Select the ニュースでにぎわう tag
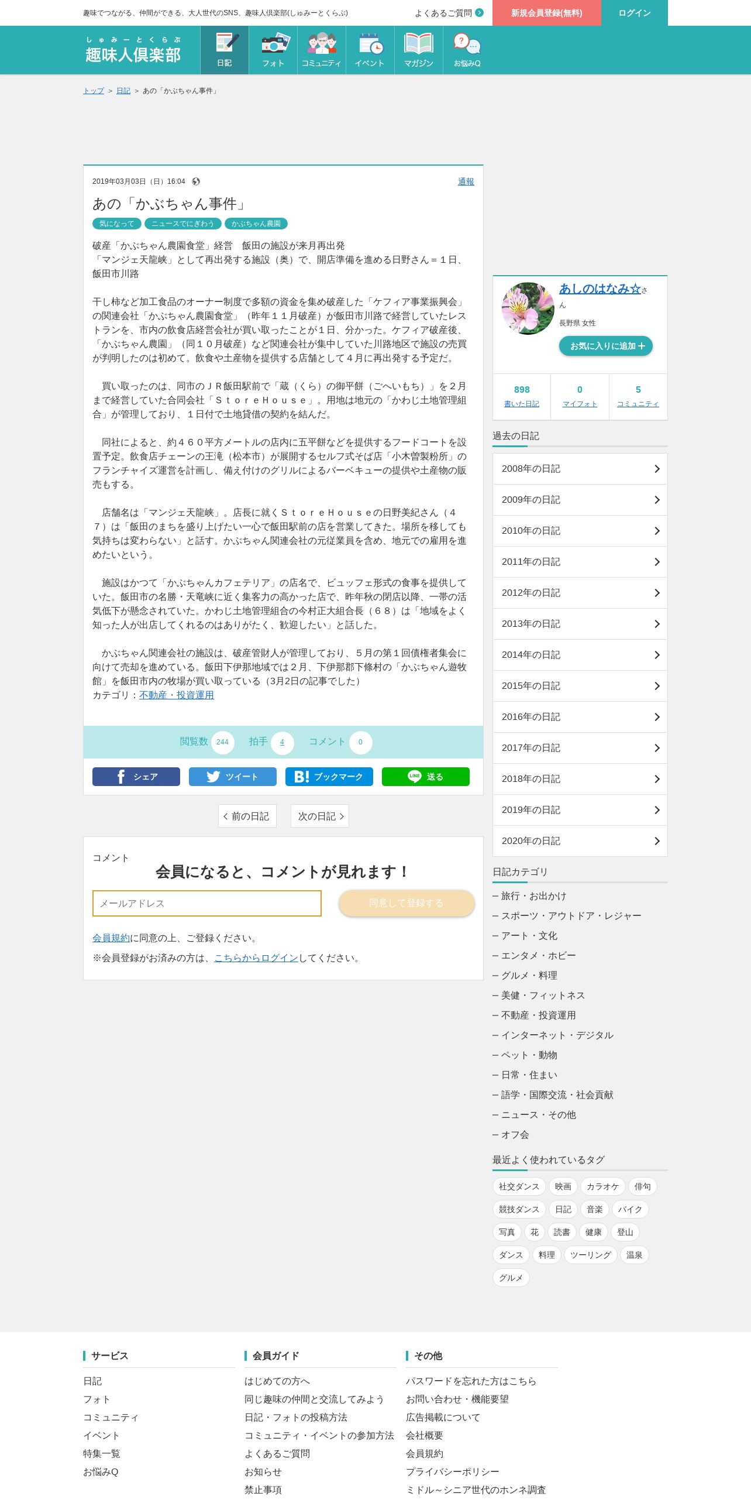 pyautogui.click(x=183, y=224)
